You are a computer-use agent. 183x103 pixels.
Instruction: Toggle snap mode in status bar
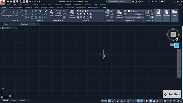click(x=112, y=101)
